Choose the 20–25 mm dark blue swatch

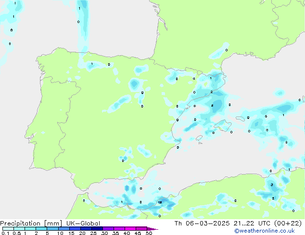[86, 229]
